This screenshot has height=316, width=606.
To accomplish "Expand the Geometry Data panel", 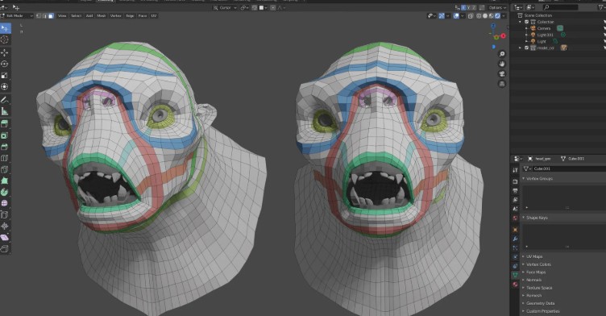I will tap(524, 303).
